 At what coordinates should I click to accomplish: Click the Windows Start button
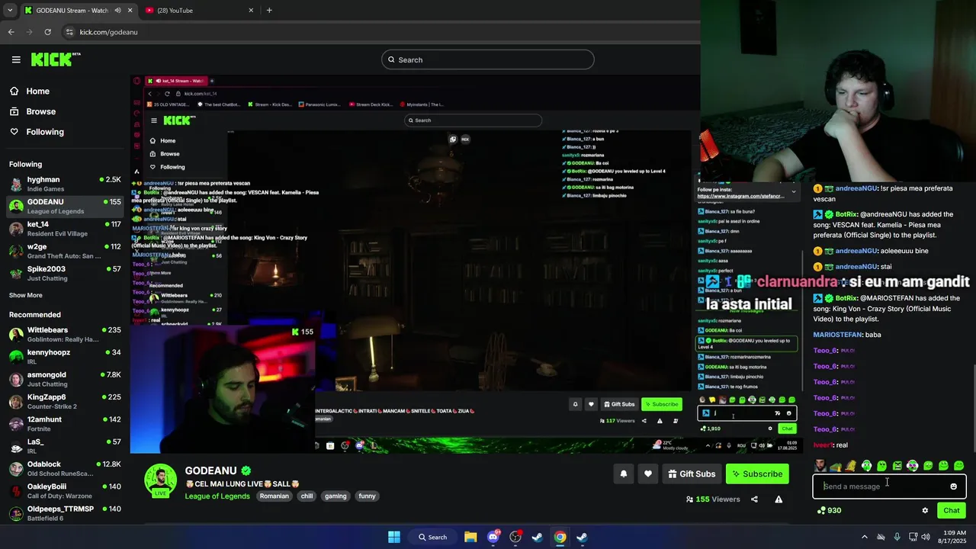coord(394,537)
